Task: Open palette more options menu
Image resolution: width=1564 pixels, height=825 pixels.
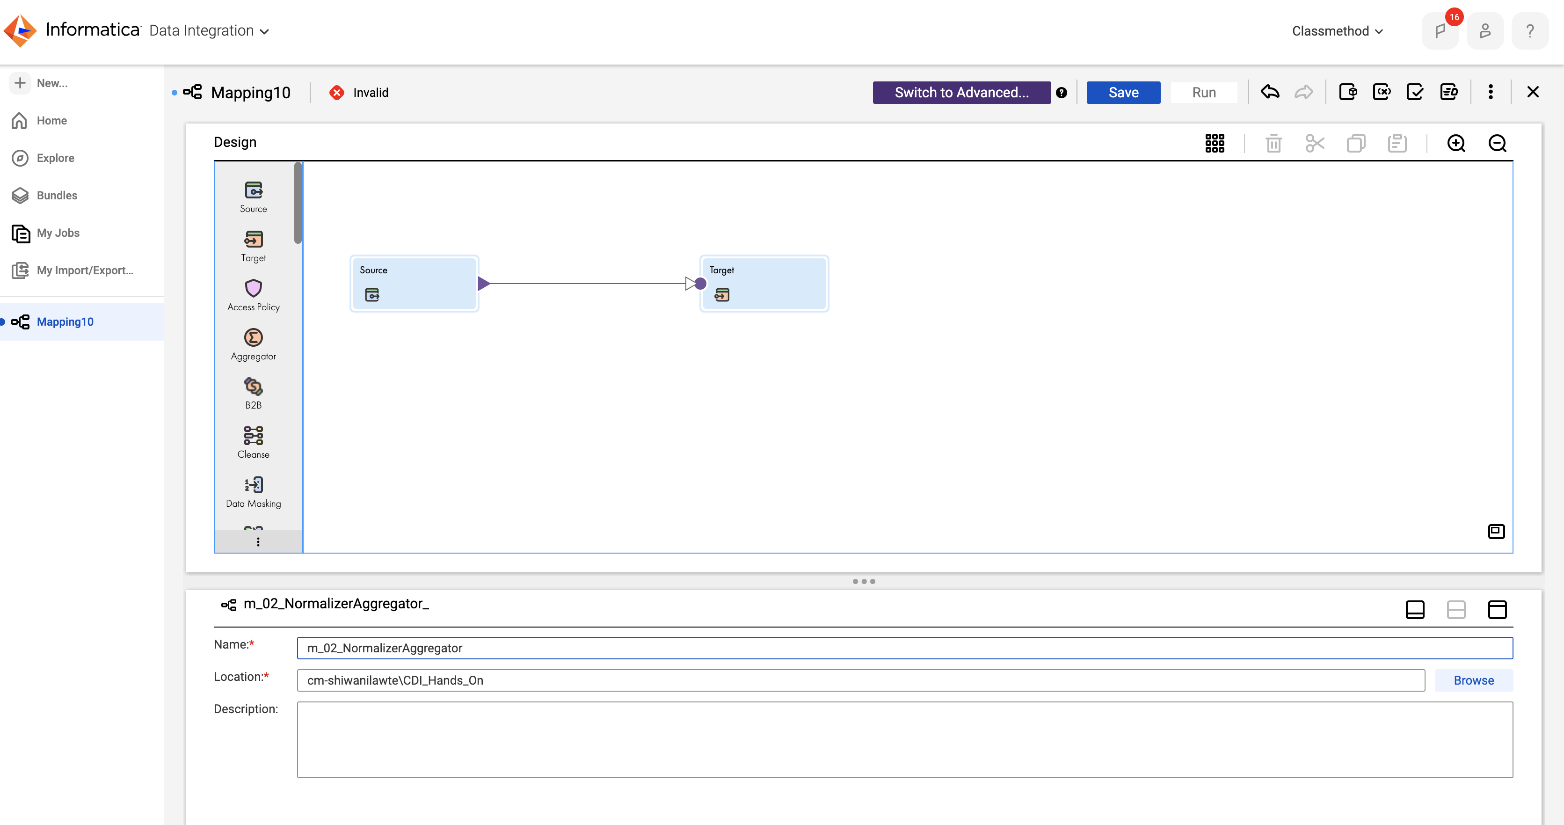Action: click(258, 541)
